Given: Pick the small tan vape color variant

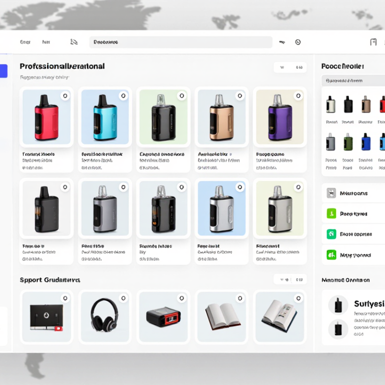Looking at the screenshot, I should coord(366,104).
